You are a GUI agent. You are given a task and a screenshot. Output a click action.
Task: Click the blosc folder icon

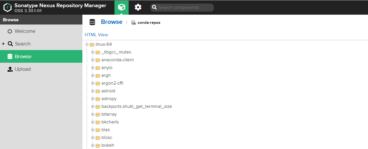(x=98, y=137)
